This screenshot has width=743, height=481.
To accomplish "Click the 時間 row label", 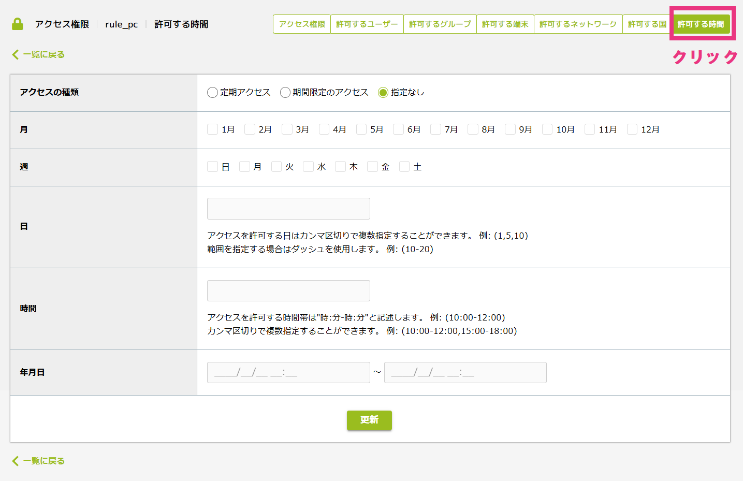I will [x=28, y=309].
